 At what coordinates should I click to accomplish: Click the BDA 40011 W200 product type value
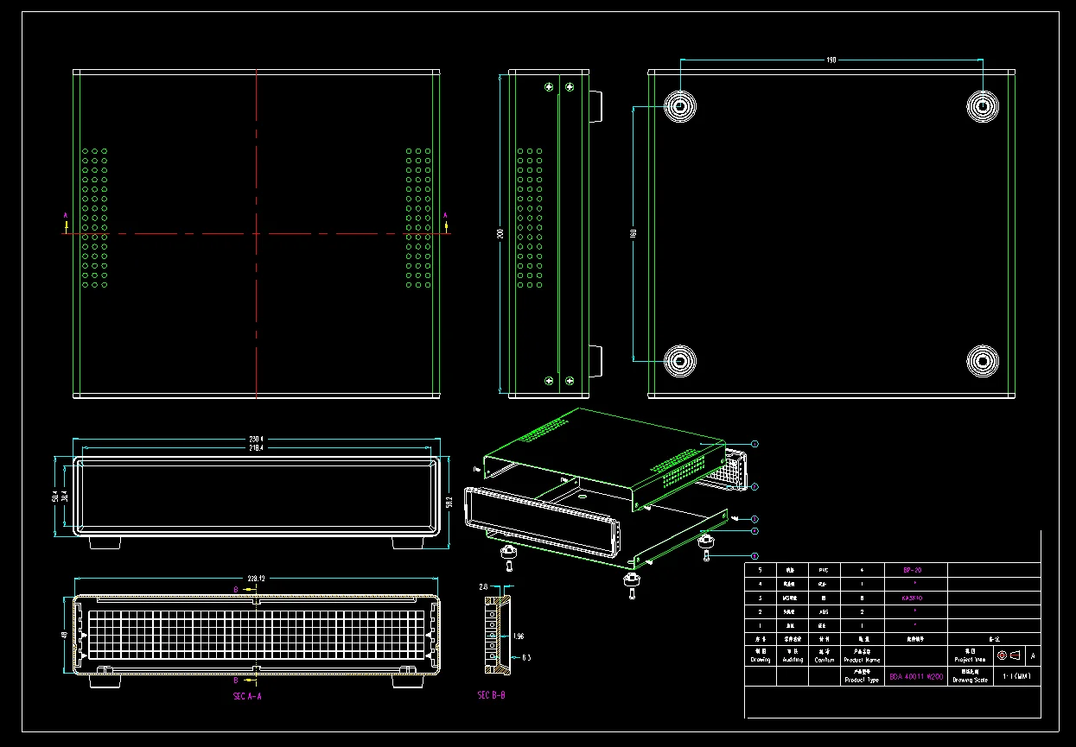point(916,679)
